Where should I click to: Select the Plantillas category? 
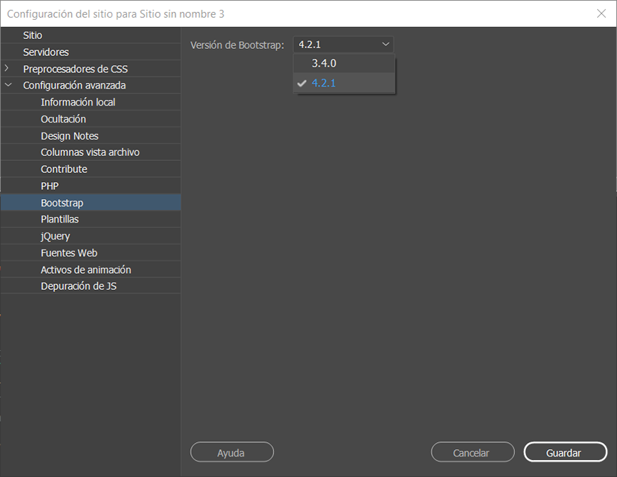click(x=60, y=219)
